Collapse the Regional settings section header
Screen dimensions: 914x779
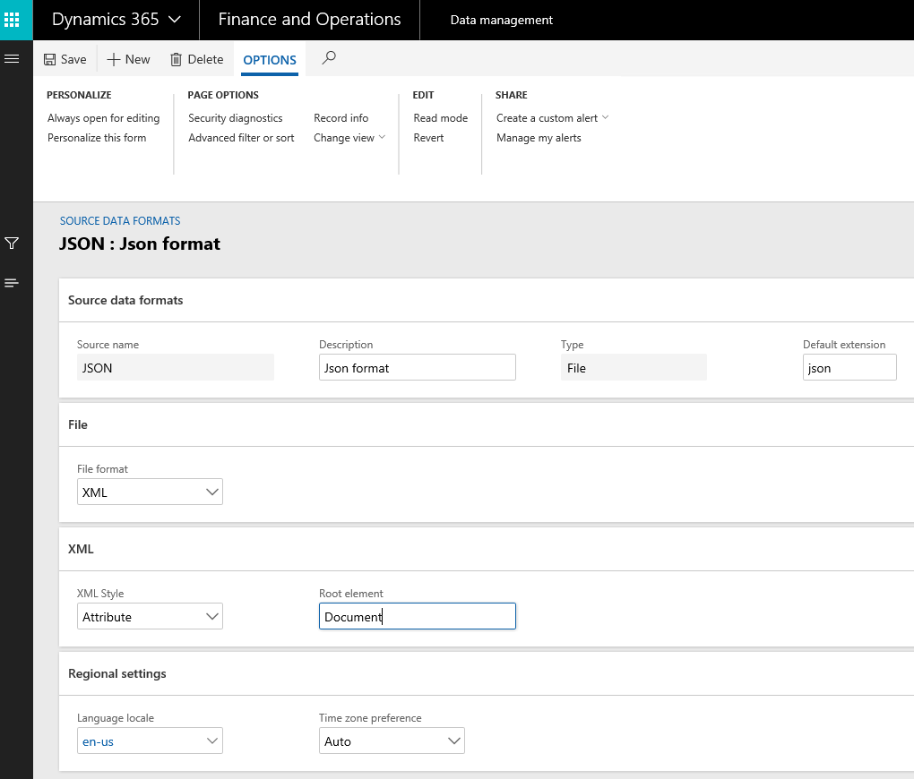117,673
